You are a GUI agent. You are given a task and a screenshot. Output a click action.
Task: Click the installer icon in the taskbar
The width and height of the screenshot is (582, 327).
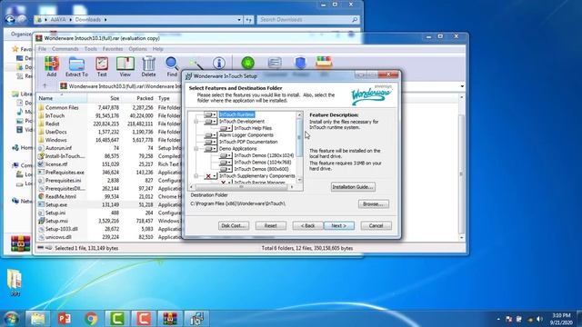(196, 319)
